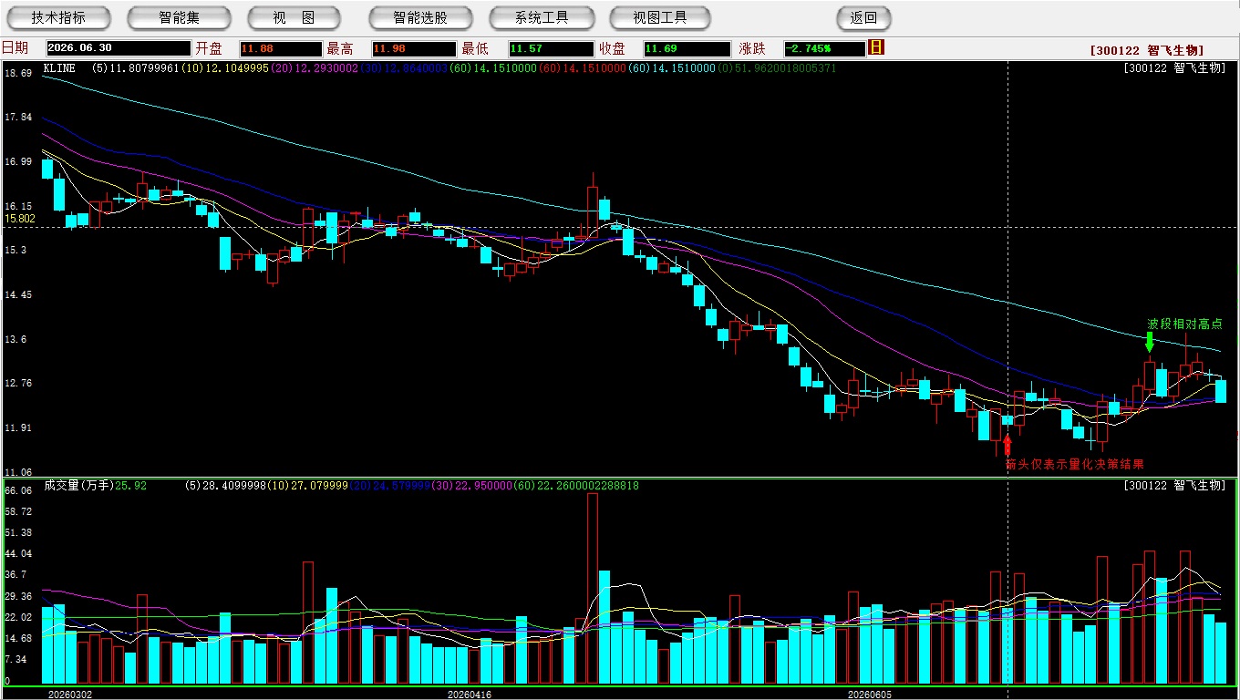Click the 收盘 value field 11.69
1240x700 pixels.
[x=687, y=48]
